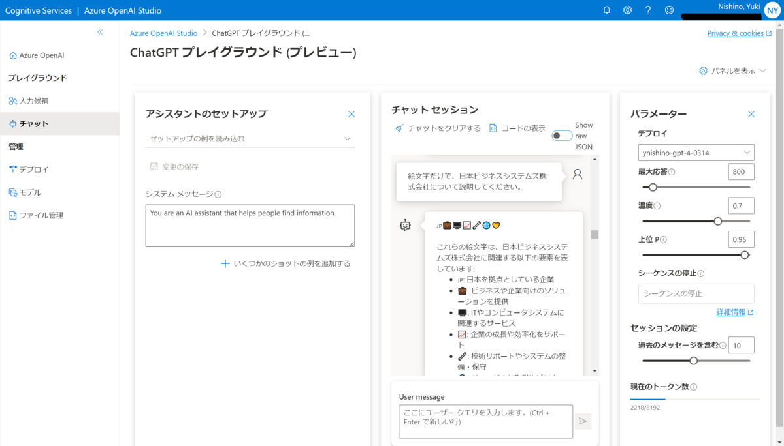Screen dimensions: 784x446
Task: Expand the パネルを表示 chevron
Action: click(x=762, y=71)
